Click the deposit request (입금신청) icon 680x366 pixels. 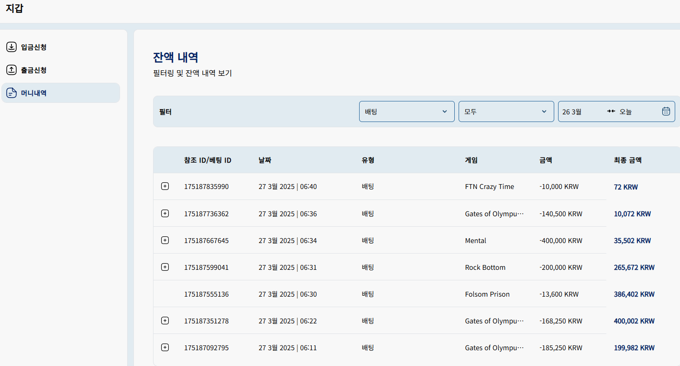[x=11, y=47]
